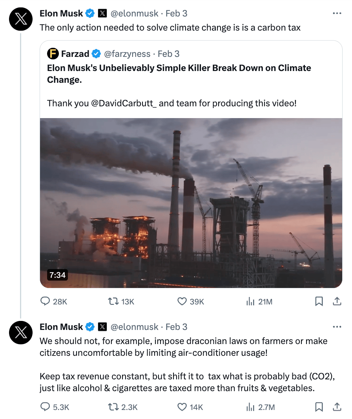
Task: Open more options on first tweet
Action: pyautogui.click(x=337, y=13)
